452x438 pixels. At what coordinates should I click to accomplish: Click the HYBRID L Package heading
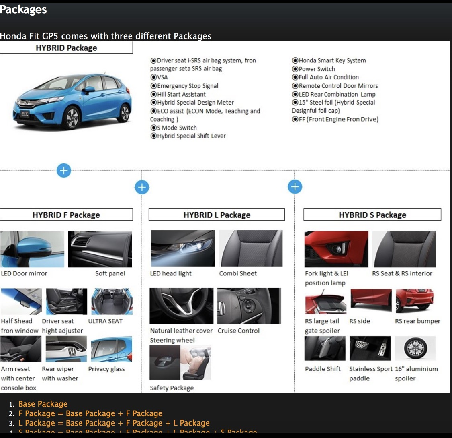click(217, 215)
